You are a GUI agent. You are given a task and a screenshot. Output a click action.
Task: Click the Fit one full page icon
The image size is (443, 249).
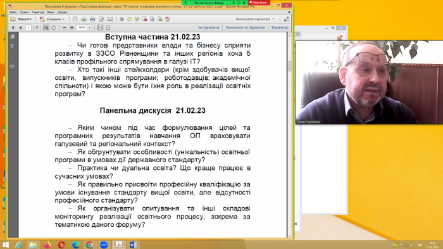[x=108, y=27]
